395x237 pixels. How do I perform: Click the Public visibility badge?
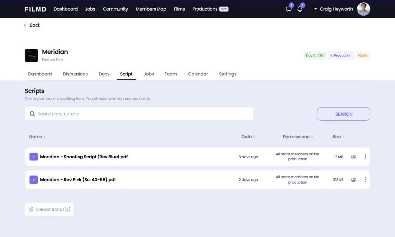[x=363, y=55]
